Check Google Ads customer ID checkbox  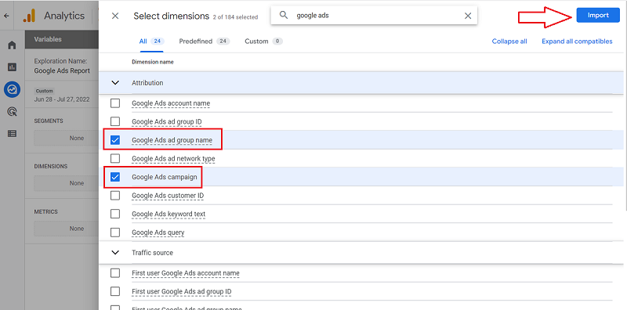click(115, 196)
